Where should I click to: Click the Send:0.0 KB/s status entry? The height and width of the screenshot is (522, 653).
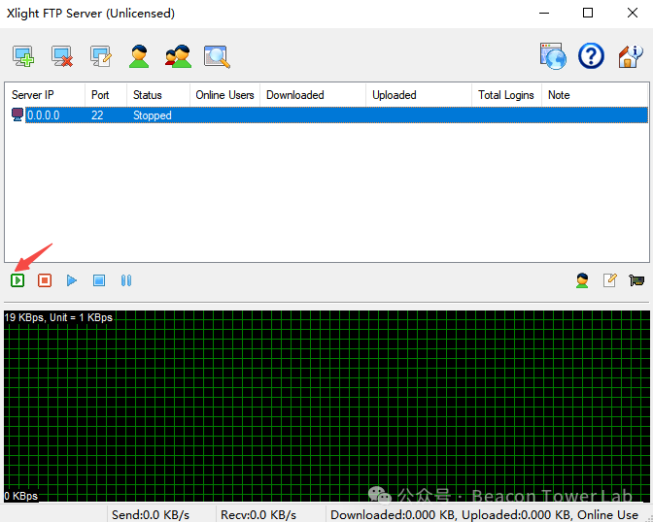(x=151, y=515)
